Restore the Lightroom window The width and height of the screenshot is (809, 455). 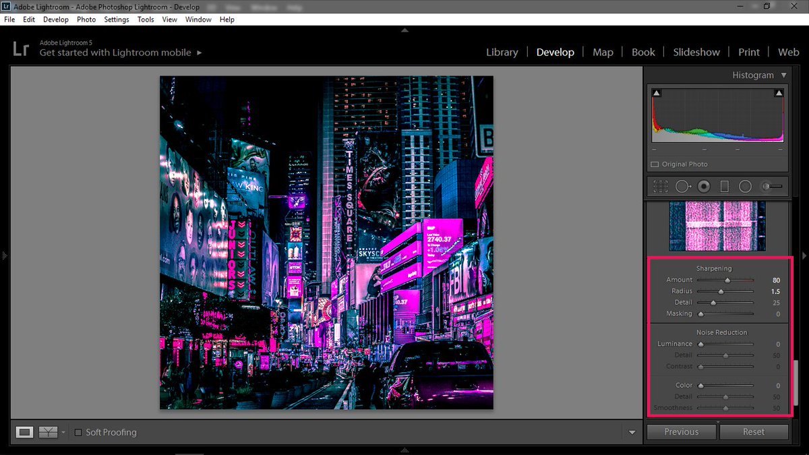click(x=767, y=6)
